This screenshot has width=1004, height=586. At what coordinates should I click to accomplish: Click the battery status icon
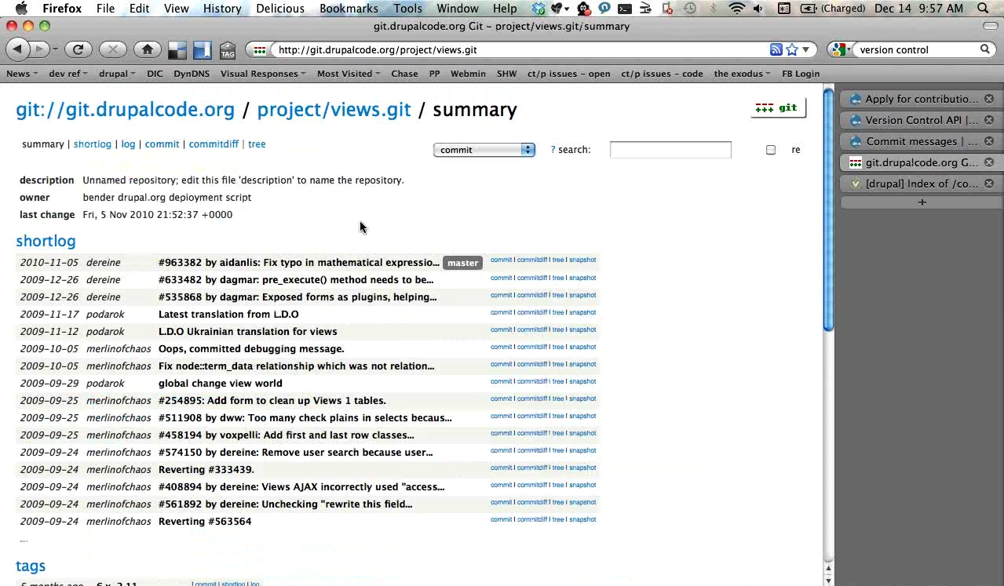808,9
